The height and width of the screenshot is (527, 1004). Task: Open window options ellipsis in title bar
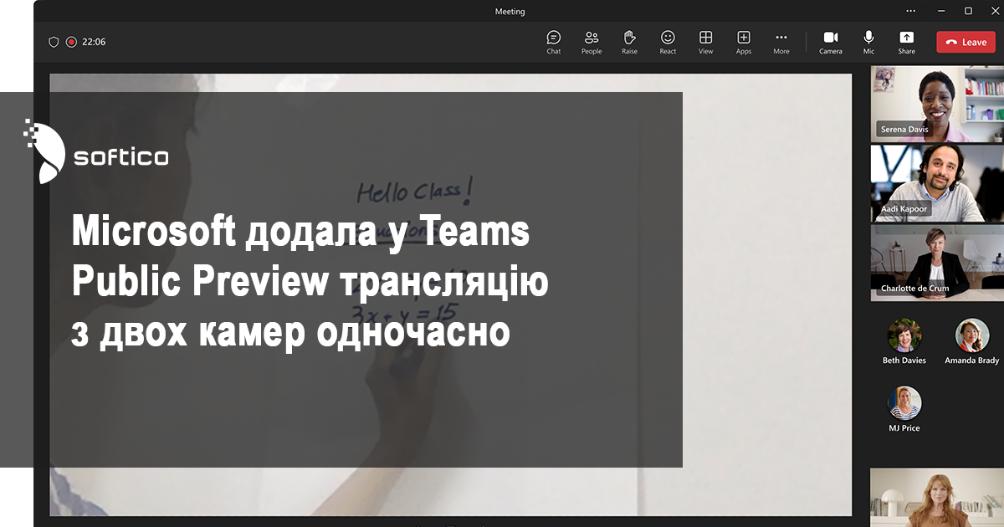pos(911,11)
